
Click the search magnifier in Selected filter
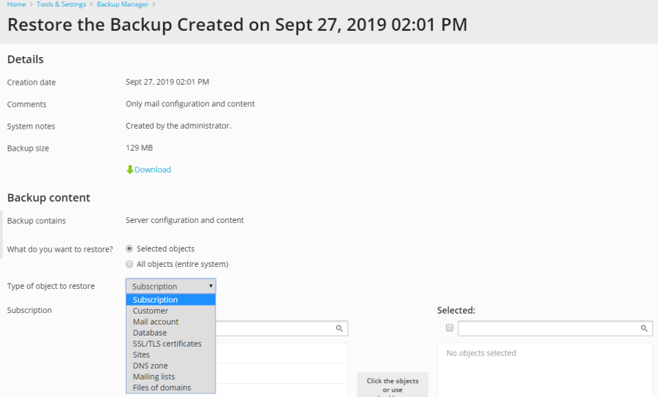coord(643,328)
